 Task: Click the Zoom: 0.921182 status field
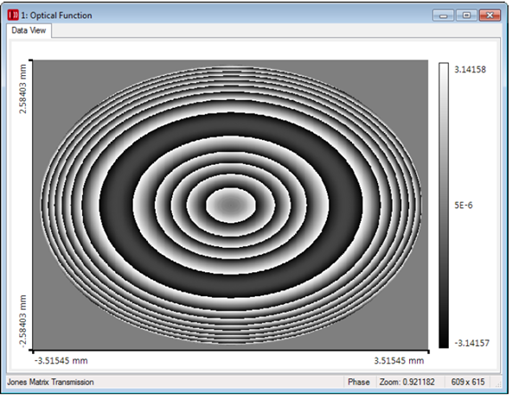[407, 382]
